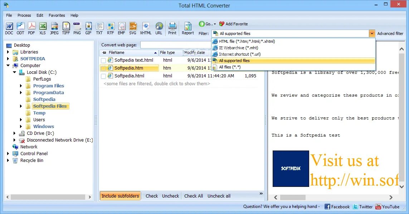The height and width of the screenshot is (214, 409).
Task: Open the File menu
Action: point(9,15)
